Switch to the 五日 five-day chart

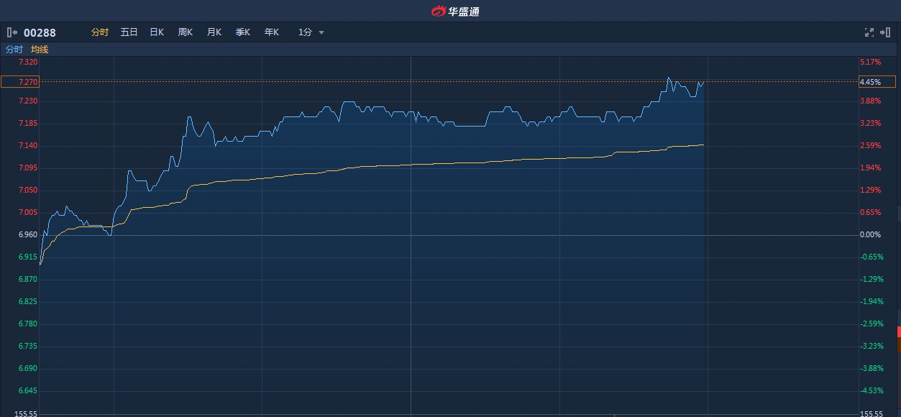(x=129, y=32)
